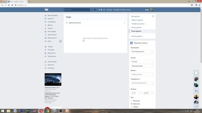Select Заявки в друзья in right panel
This screenshot has height=113, width=202.
coord(137,20)
